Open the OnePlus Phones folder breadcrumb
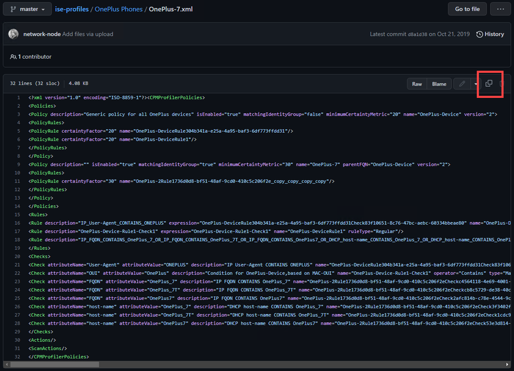Image resolution: width=514 pixels, height=371 pixels. click(118, 9)
